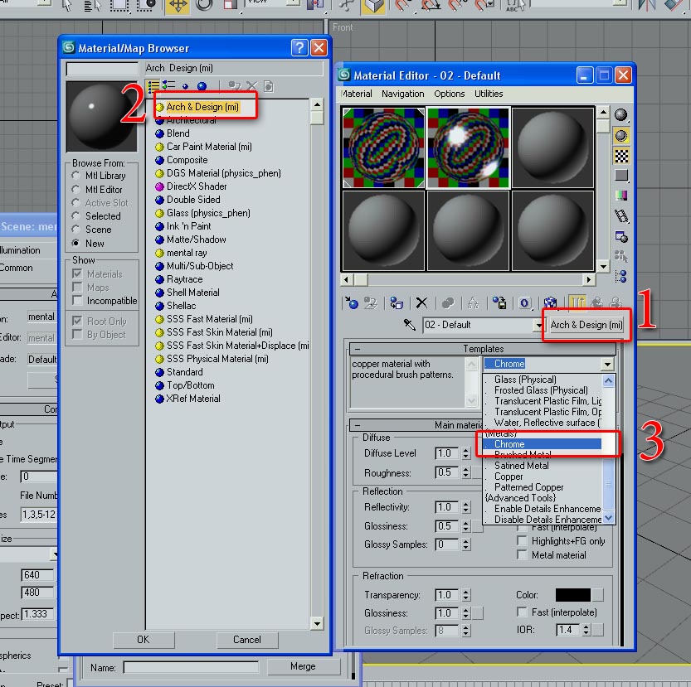
Task: Adjust Transparency spinner arrows
Action: tap(466, 595)
